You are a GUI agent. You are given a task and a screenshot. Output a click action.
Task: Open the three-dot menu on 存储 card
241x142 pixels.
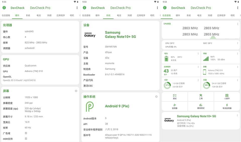[237, 80]
